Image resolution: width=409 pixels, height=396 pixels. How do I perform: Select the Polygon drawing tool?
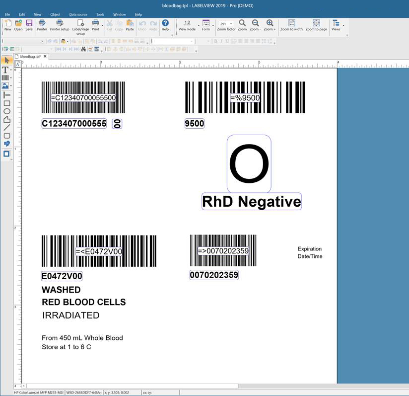pos(7,119)
